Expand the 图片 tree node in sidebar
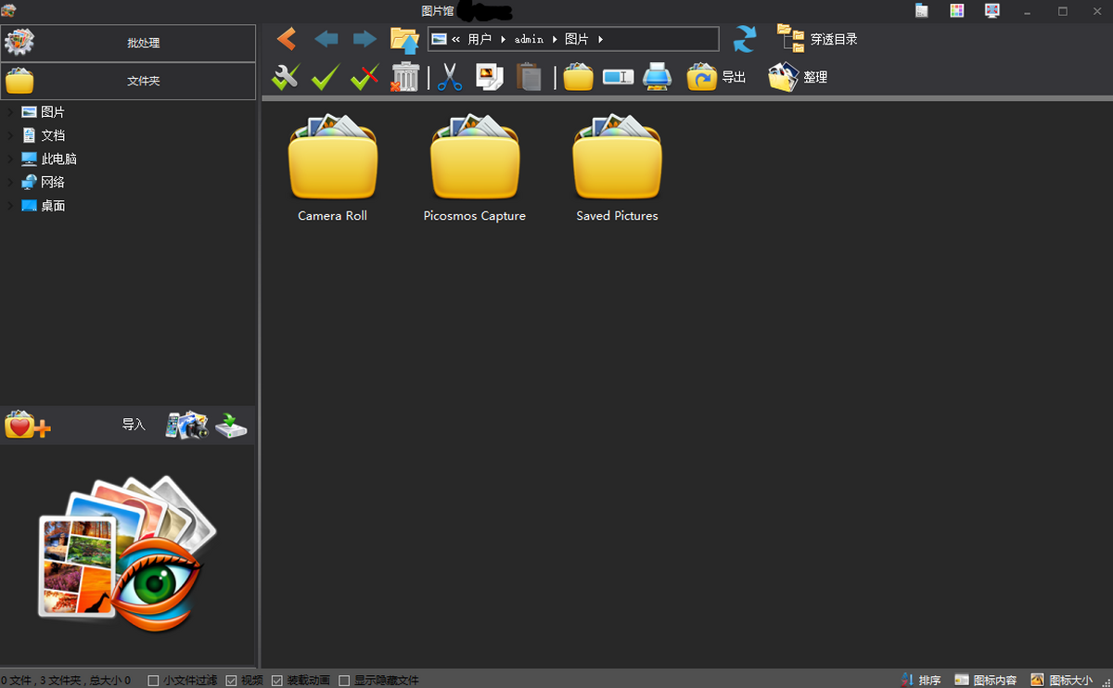 point(10,112)
